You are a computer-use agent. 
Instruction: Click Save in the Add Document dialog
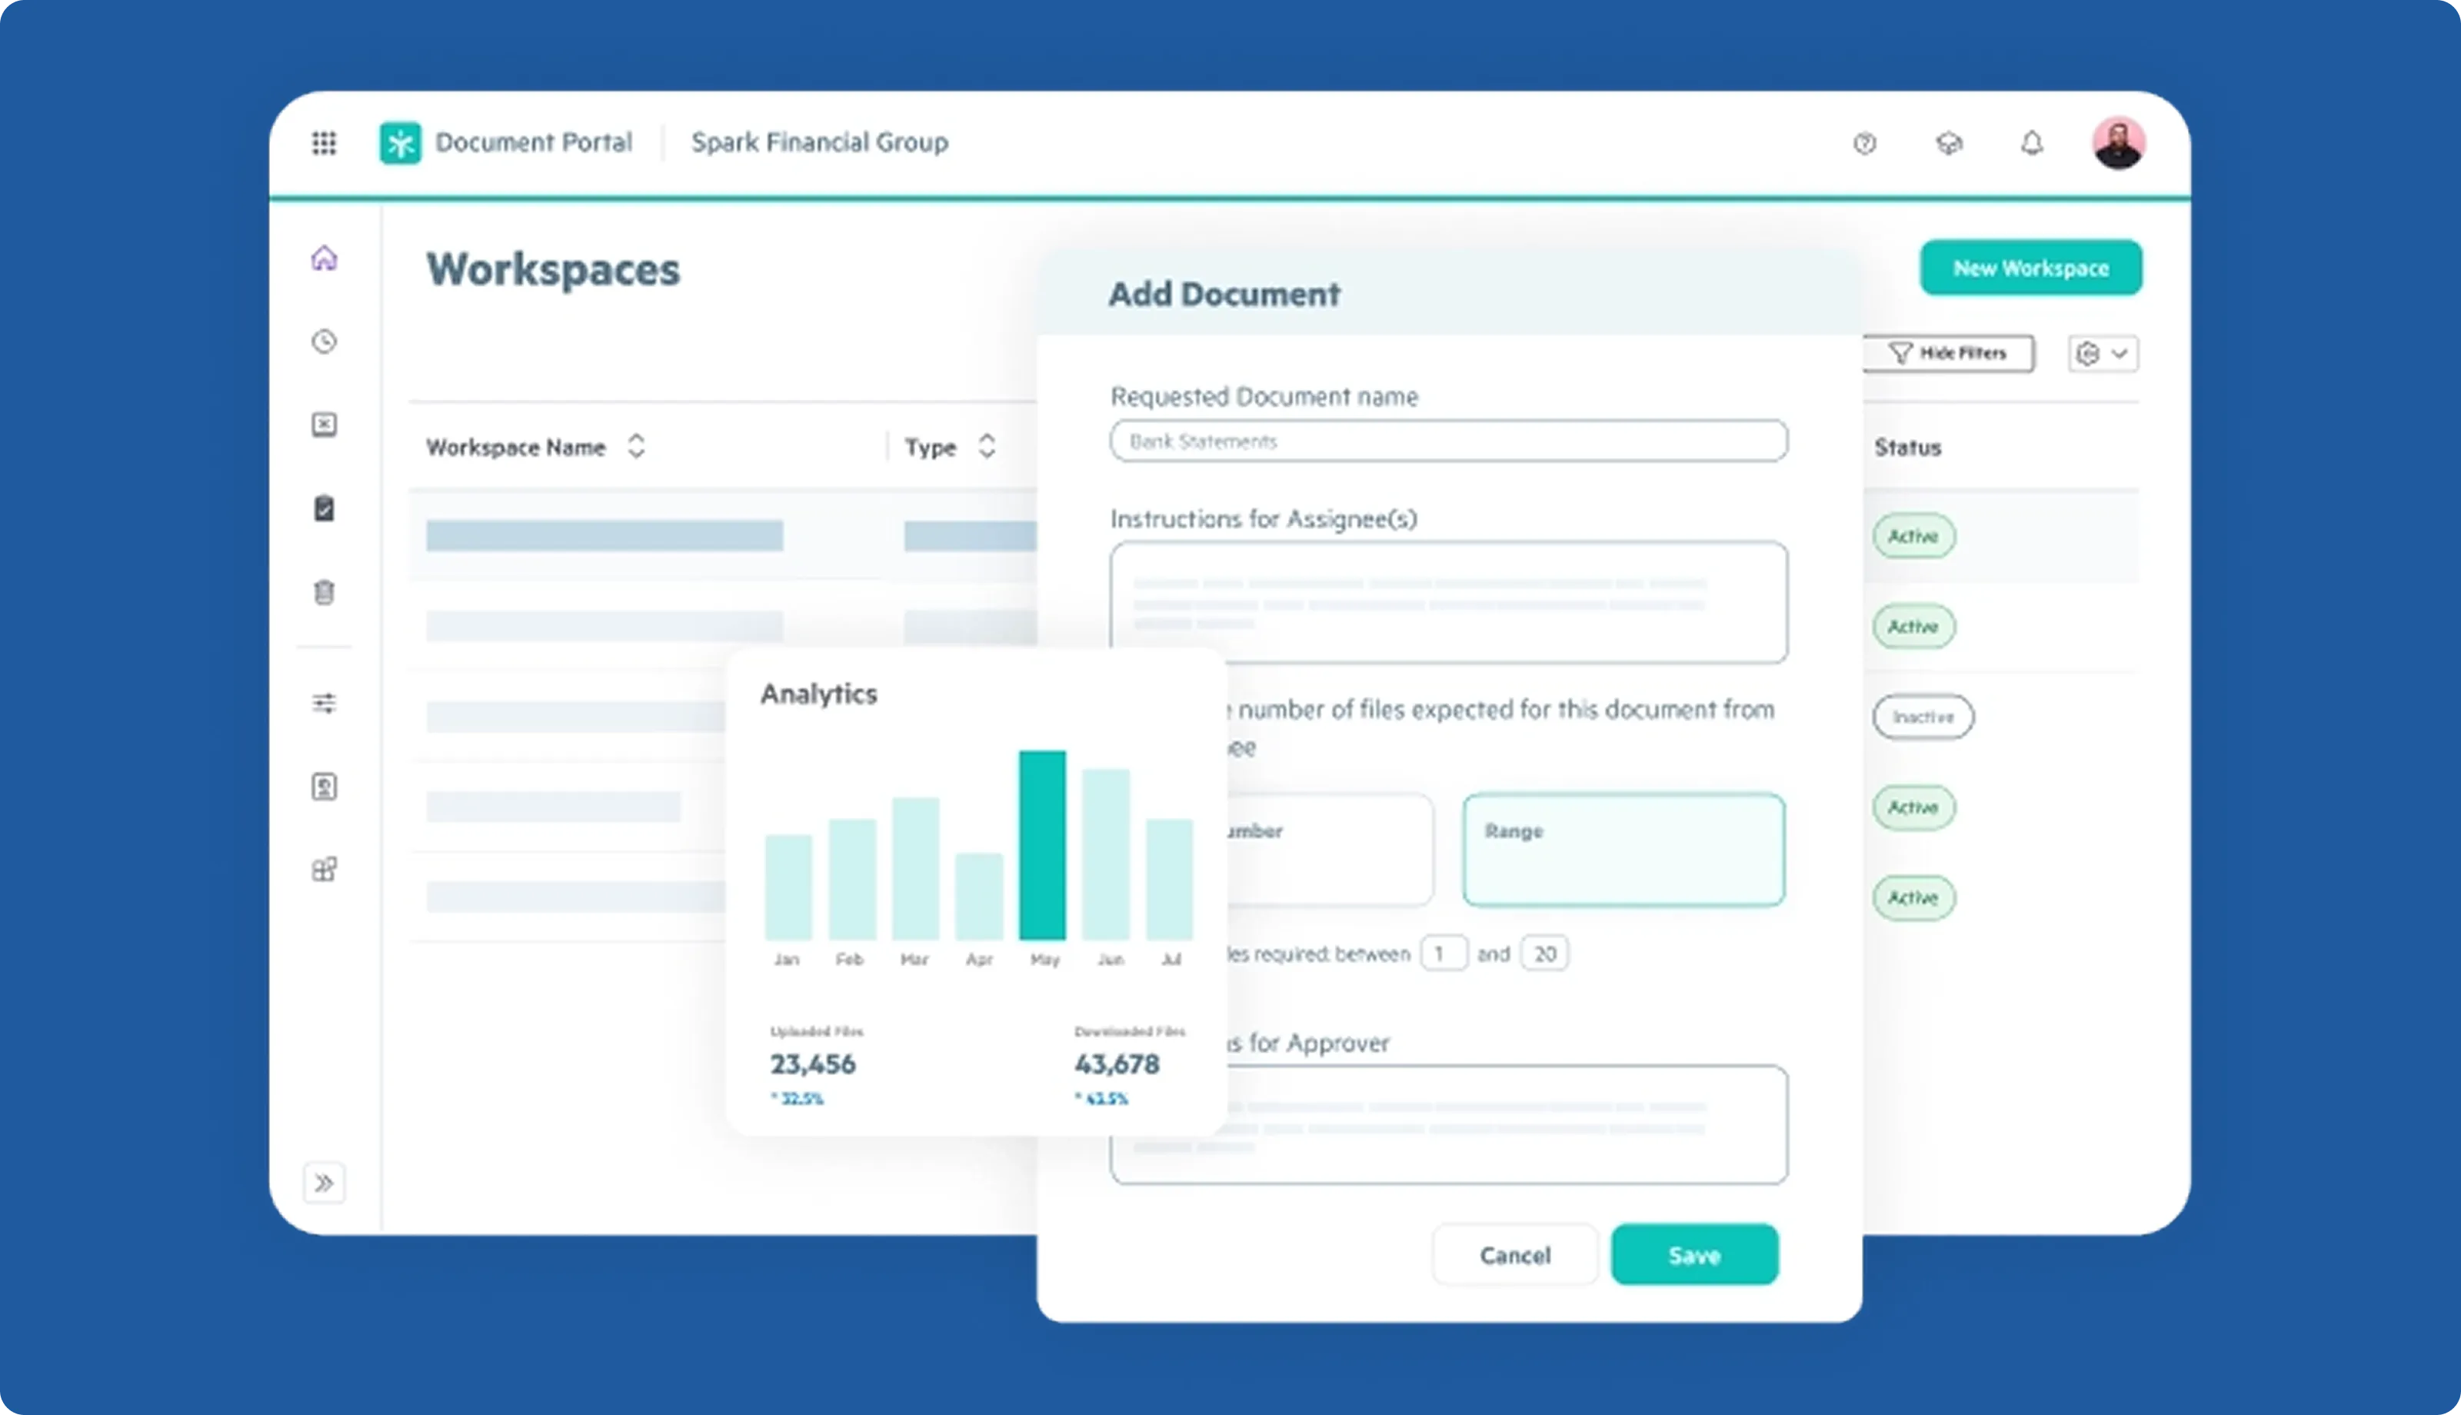(1693, 1254)
